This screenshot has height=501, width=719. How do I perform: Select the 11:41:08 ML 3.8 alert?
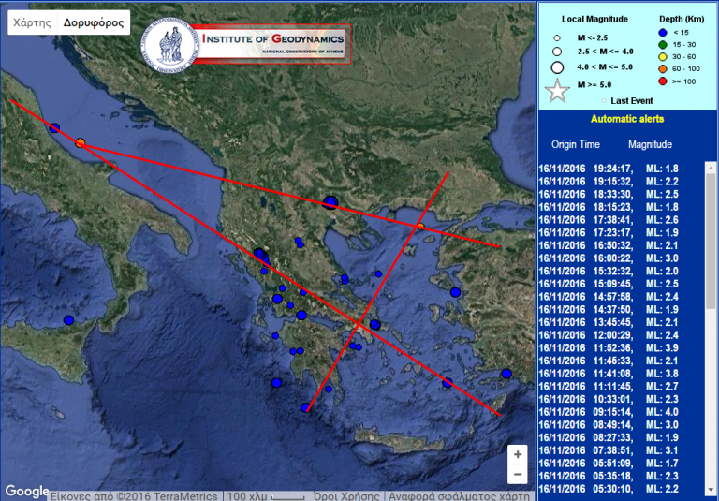608,374
